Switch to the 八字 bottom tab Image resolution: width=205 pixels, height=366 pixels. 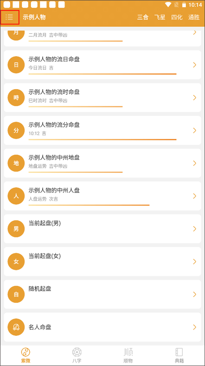pos(77,355)
